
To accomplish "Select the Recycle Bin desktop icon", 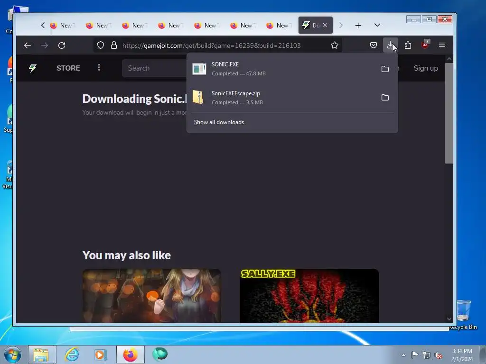I will click(x=464, y=315).
